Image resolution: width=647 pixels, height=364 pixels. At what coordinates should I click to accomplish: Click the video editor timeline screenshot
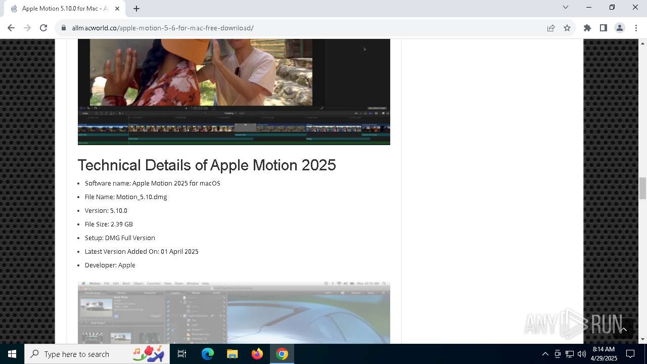point(234,92)
